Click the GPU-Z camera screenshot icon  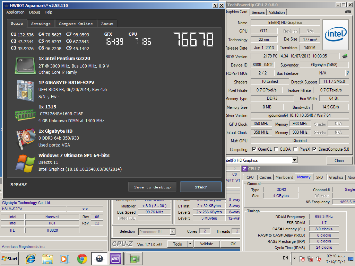coord(348,12)
